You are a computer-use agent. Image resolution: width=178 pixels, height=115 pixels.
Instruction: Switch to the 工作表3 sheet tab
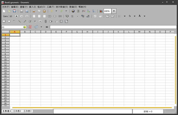coord(27,111)
